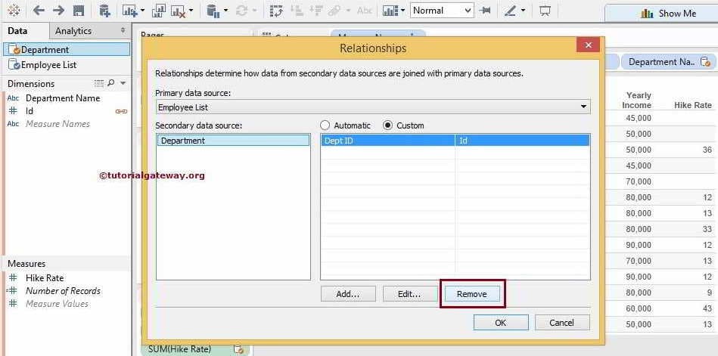718x356 pixels.
Task: Cancel the Relationships dialog
Action: pos(562,323)
